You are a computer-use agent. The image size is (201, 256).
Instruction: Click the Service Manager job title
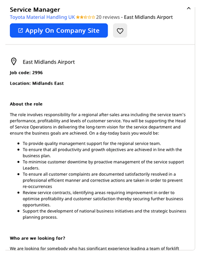[35, 9]
